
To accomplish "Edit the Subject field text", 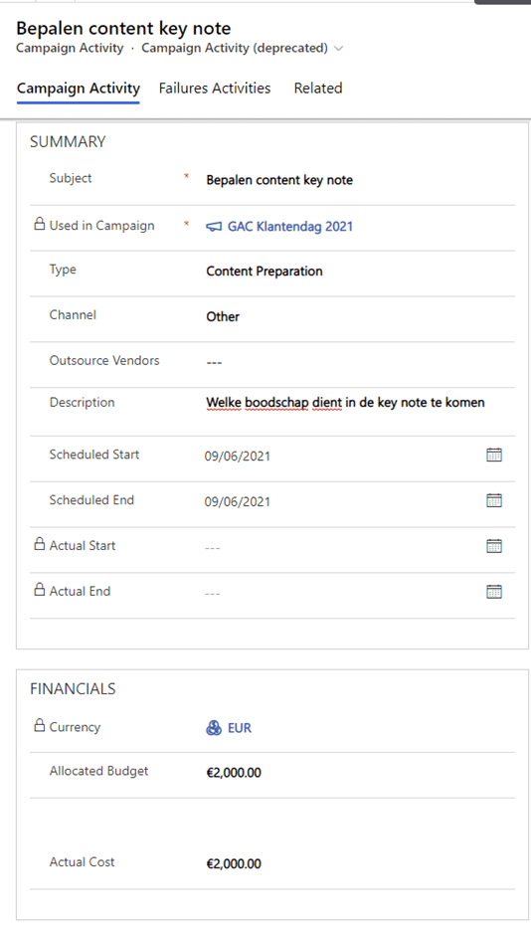I will (279, 180).
